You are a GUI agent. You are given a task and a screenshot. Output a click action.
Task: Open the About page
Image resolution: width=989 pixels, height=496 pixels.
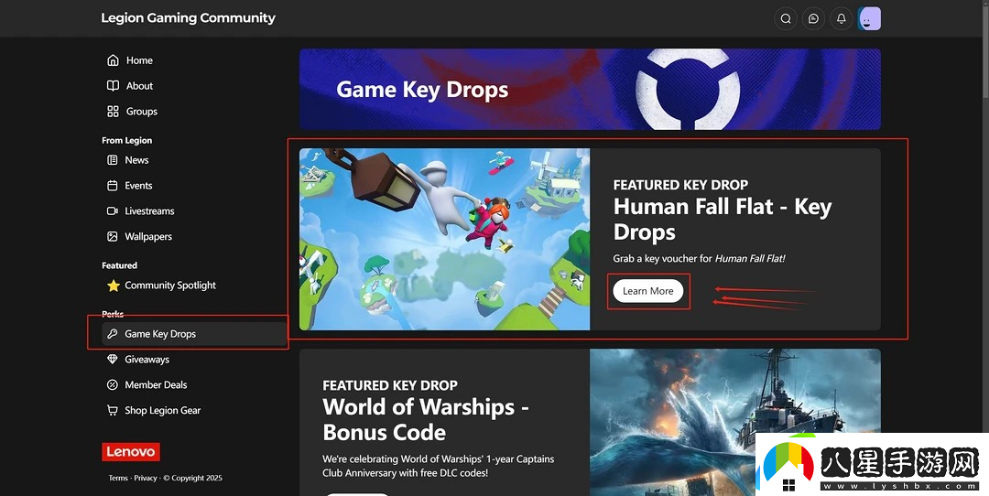tap(130, 86)
